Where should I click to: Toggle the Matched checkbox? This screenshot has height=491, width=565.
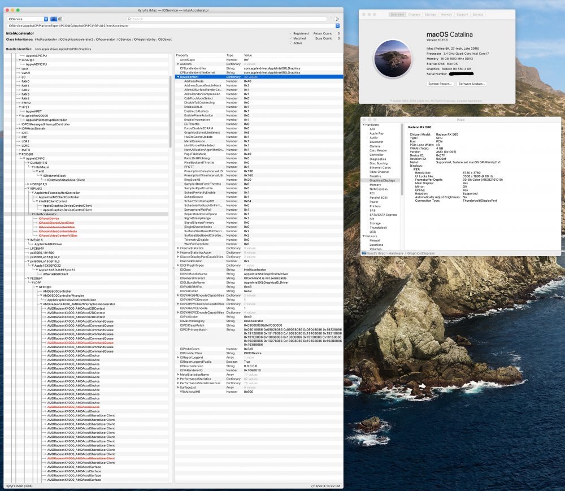290,38
